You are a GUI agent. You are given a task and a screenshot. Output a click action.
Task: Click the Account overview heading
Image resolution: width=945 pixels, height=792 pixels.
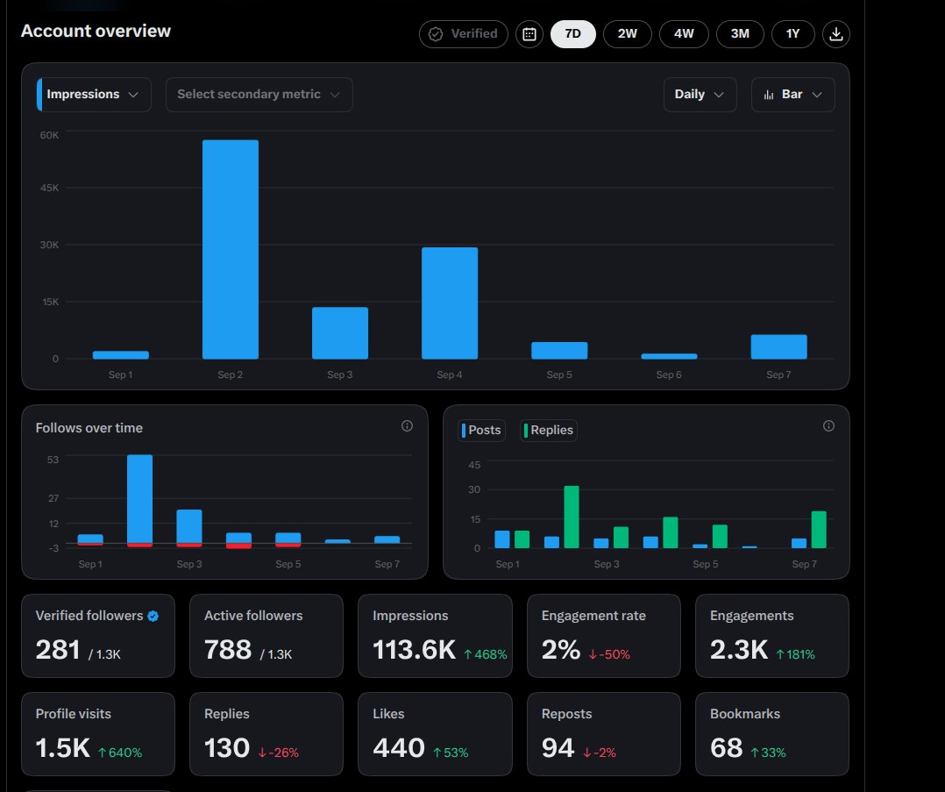(x=96, y=31)
